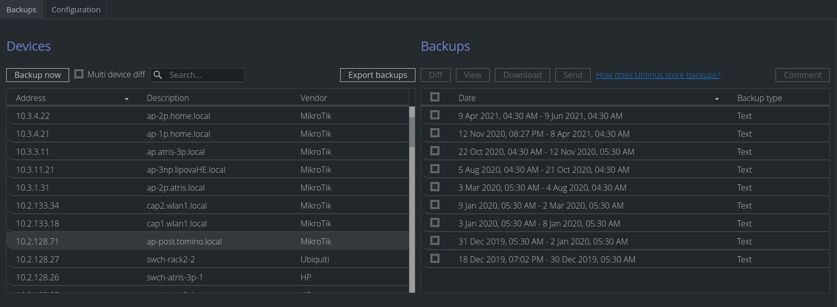
Task: Select device swch-atris-3p-1
Action: pyautogui.click(x=207, y=277)
